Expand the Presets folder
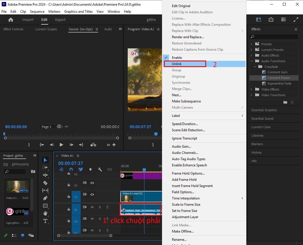This screenshot has width=303, height=245. pyautogui.click(x=251, y=44)
